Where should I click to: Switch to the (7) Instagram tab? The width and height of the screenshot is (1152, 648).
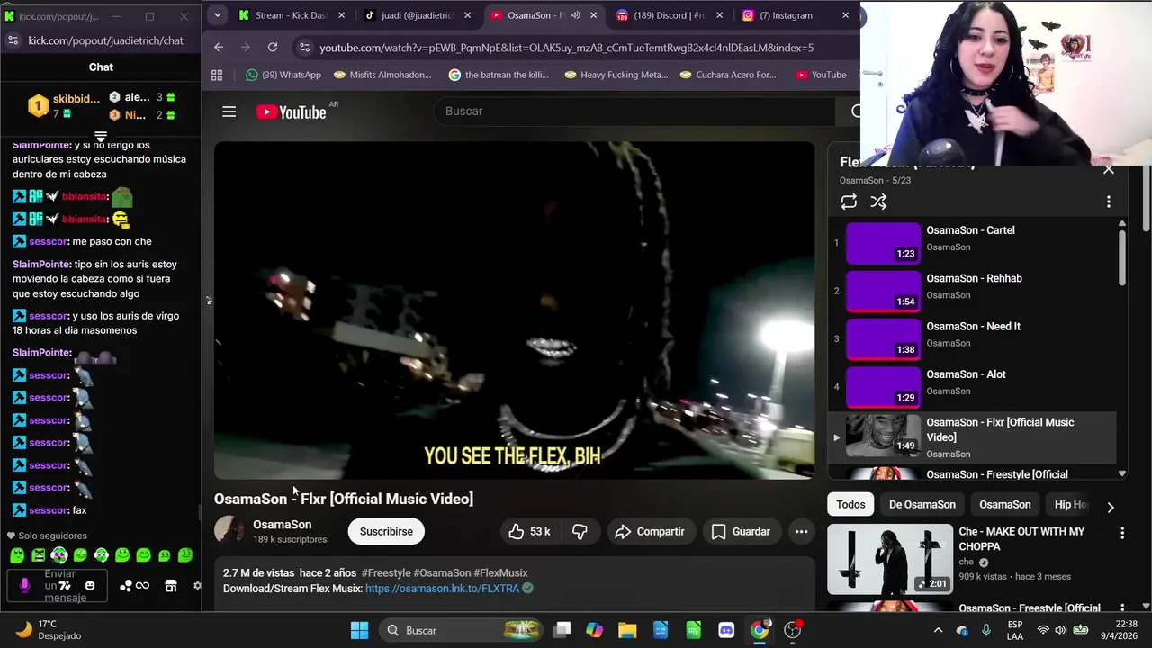pos(796,15)
